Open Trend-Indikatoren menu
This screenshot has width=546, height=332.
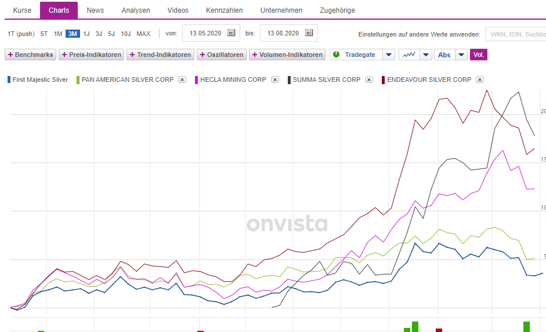pyautogui.click(x=160, y=55)
